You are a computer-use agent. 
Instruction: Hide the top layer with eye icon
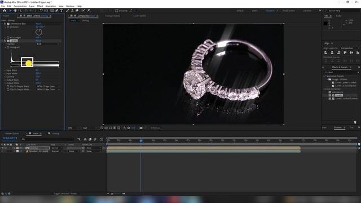[2, 148]
